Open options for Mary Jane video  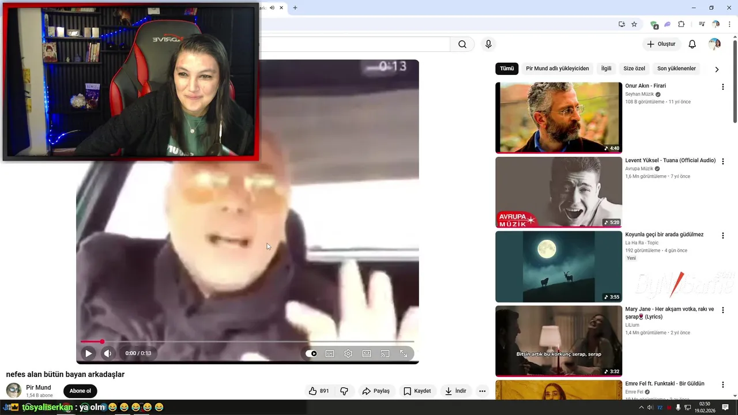(722, 310)
